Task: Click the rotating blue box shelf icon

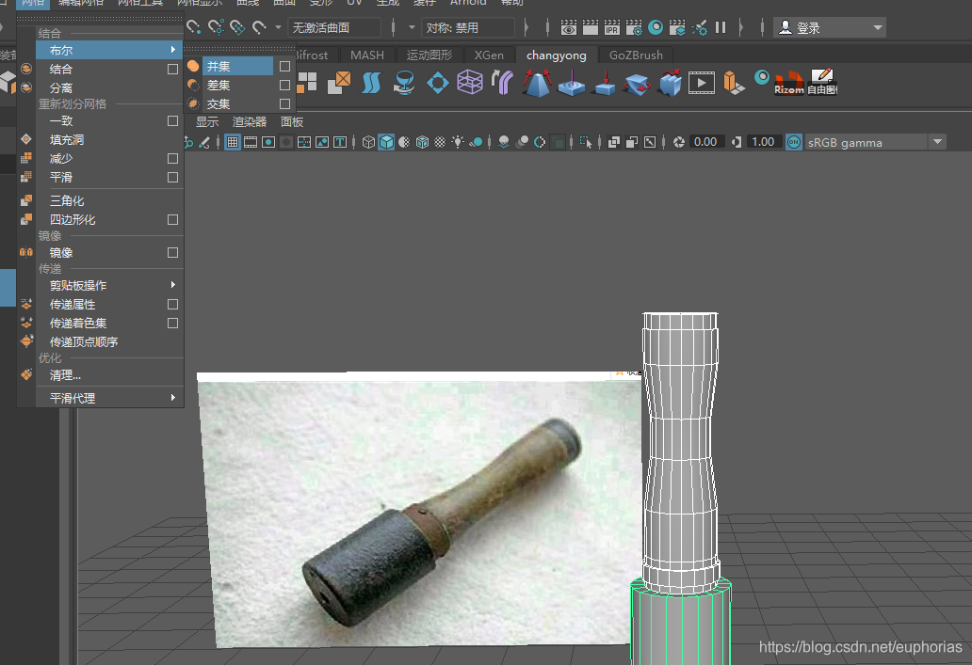Action: pos(637,84)
